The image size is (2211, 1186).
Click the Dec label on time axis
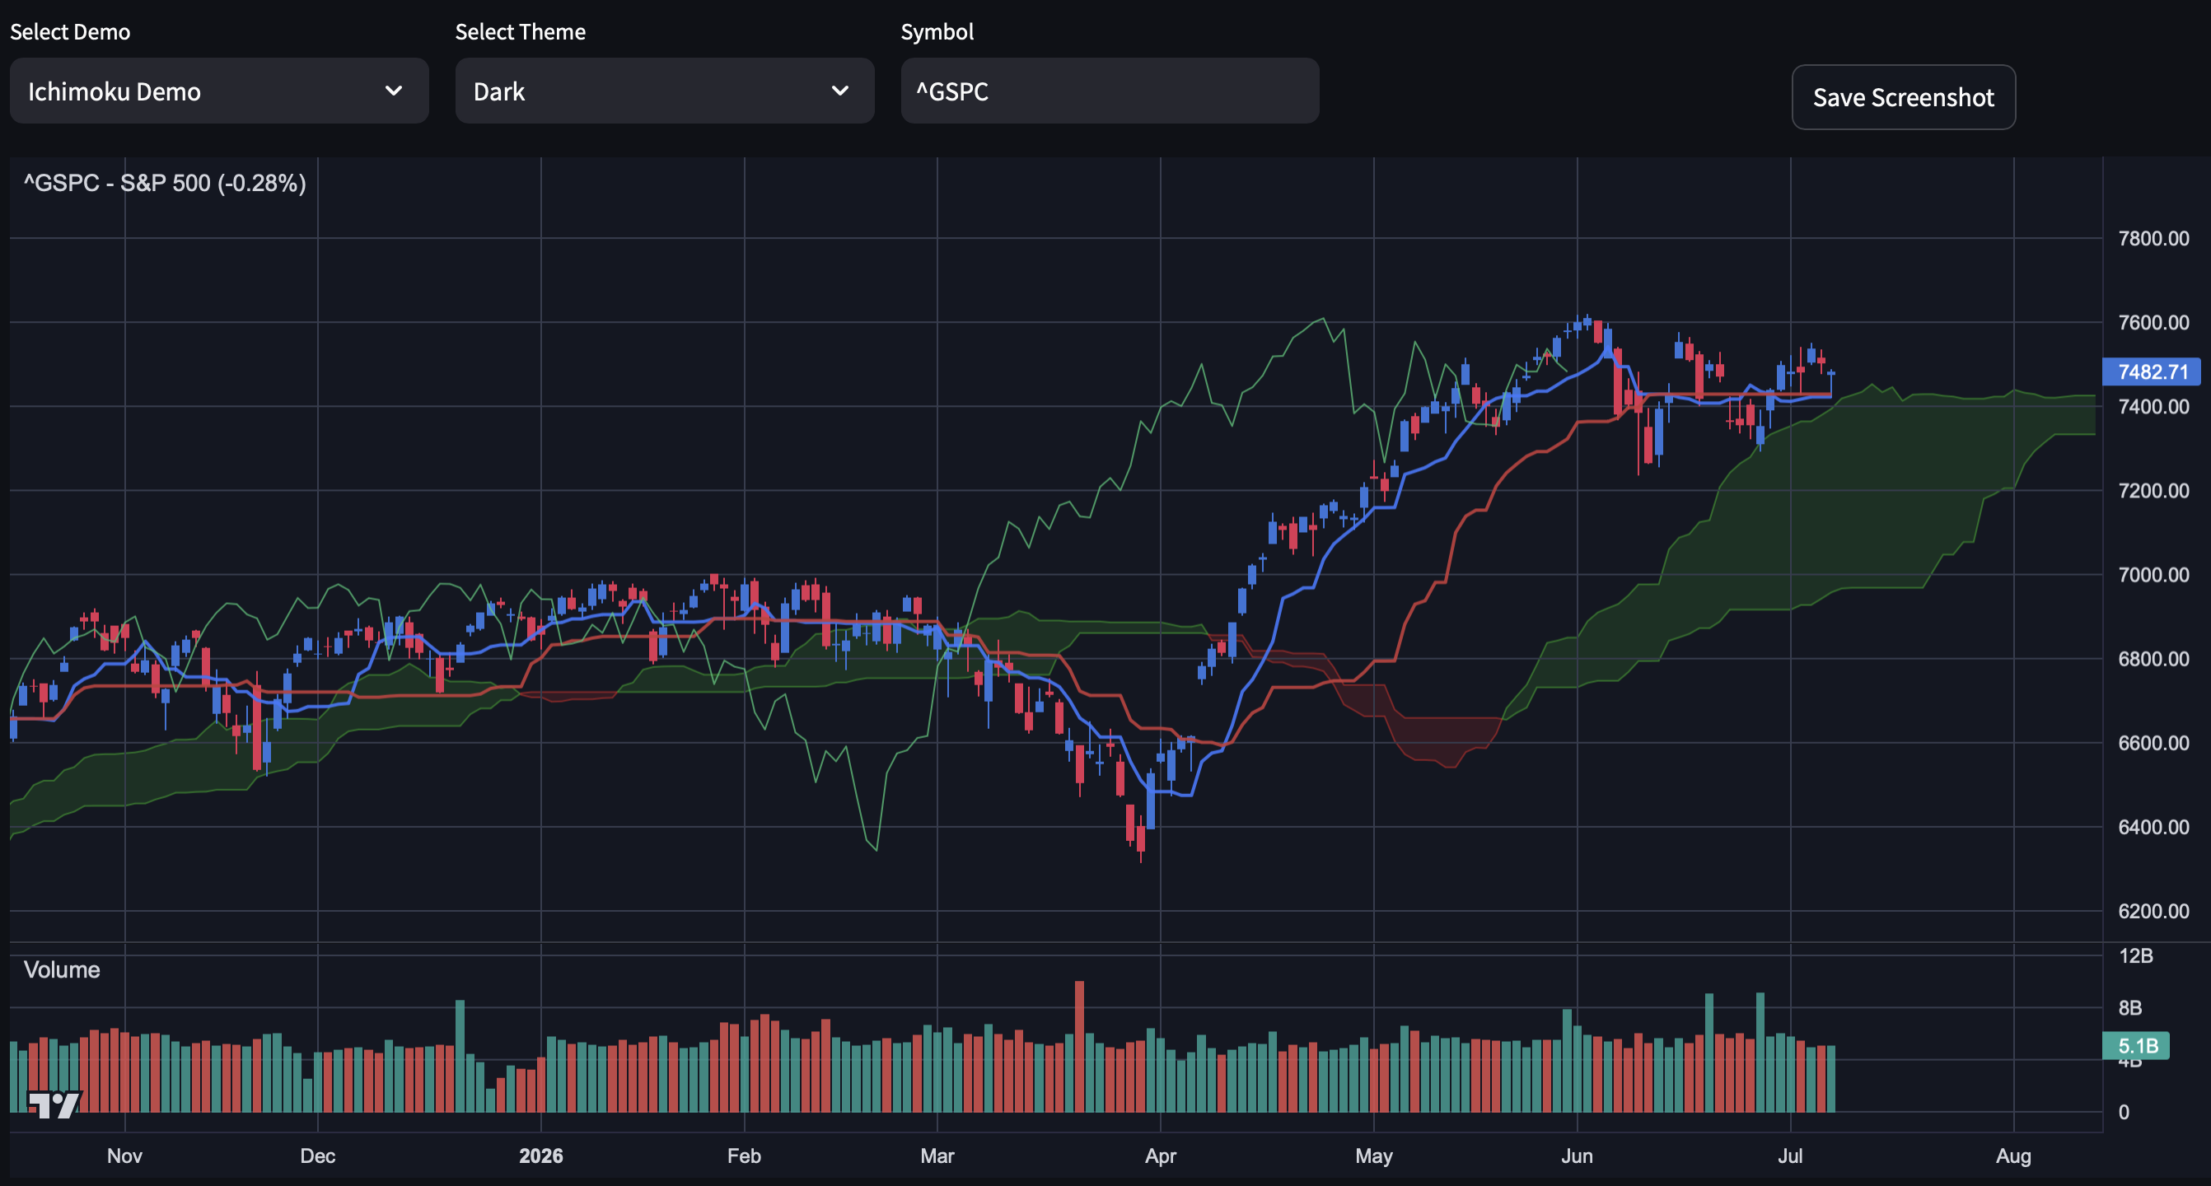(x=318, y=1155)
